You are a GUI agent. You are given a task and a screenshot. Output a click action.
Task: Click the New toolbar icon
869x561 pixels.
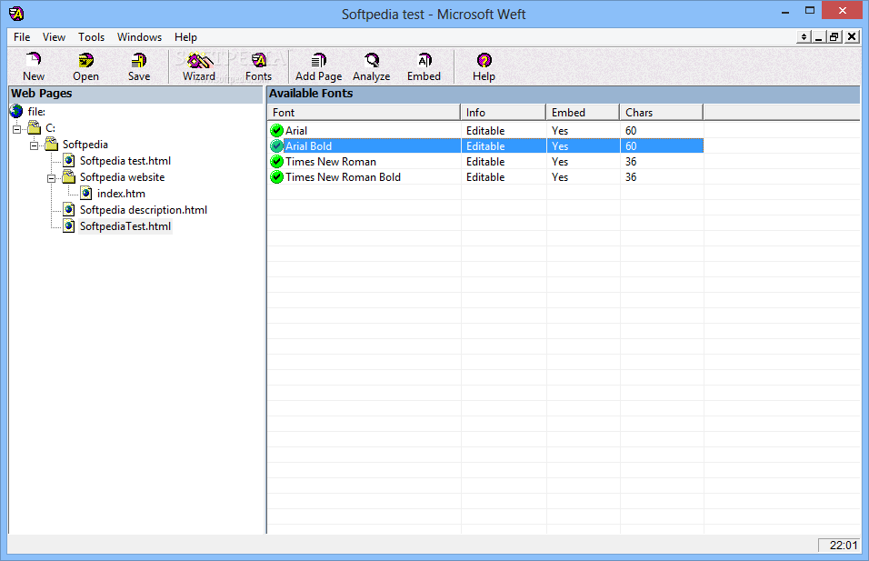(x=34, y=60)
